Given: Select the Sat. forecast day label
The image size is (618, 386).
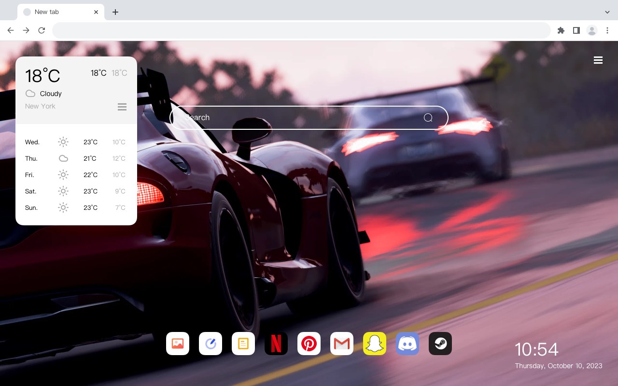Looking at the screenshot, I should coord(31,191).
